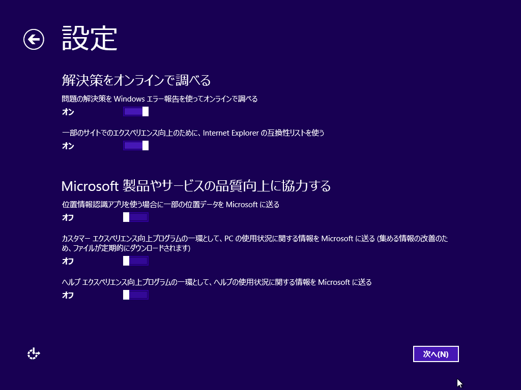Toggle Internet Explorer 互換性リスト switch
521x390 pixels.
(136, 146)
